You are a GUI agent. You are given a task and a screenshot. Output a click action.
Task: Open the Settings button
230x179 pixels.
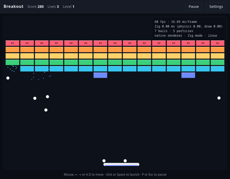pos(216,7)
